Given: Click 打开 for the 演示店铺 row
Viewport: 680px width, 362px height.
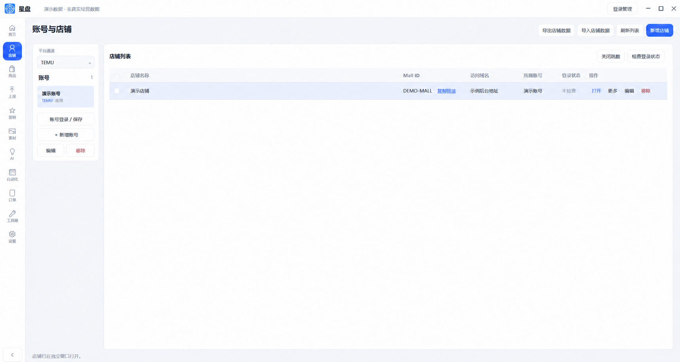Looking at the screenshot, I should [596, 91].
